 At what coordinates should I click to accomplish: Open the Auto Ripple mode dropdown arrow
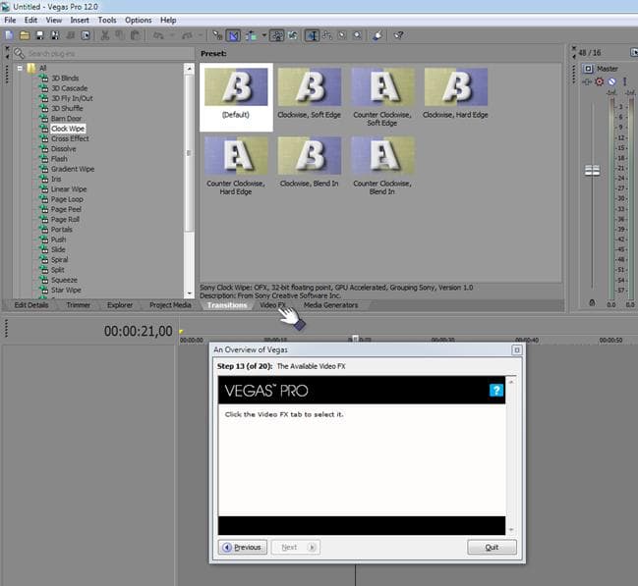pyautogui.click(x=264, y=35)
